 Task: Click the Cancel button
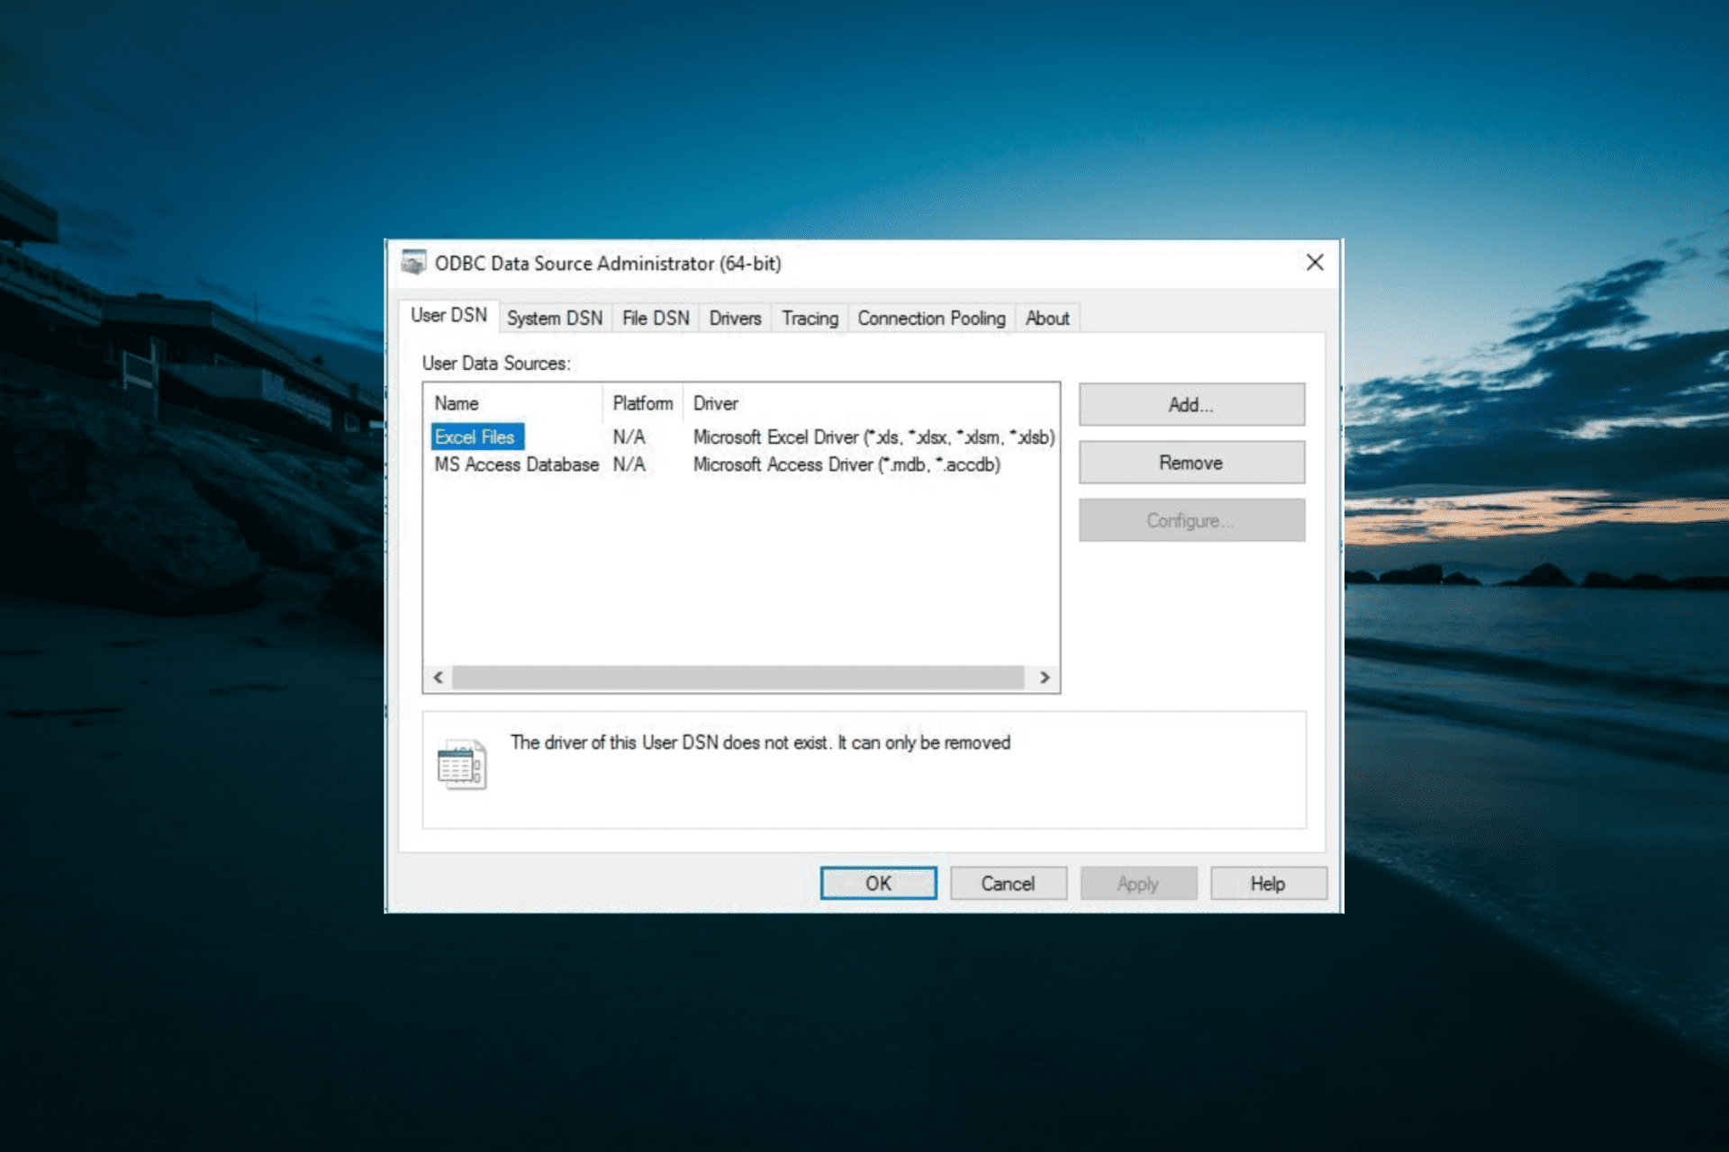point(1009,884)
